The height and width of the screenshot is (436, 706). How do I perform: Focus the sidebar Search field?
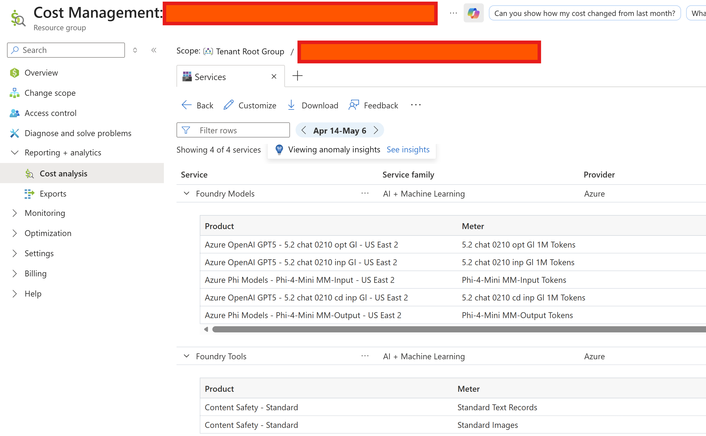66,50
